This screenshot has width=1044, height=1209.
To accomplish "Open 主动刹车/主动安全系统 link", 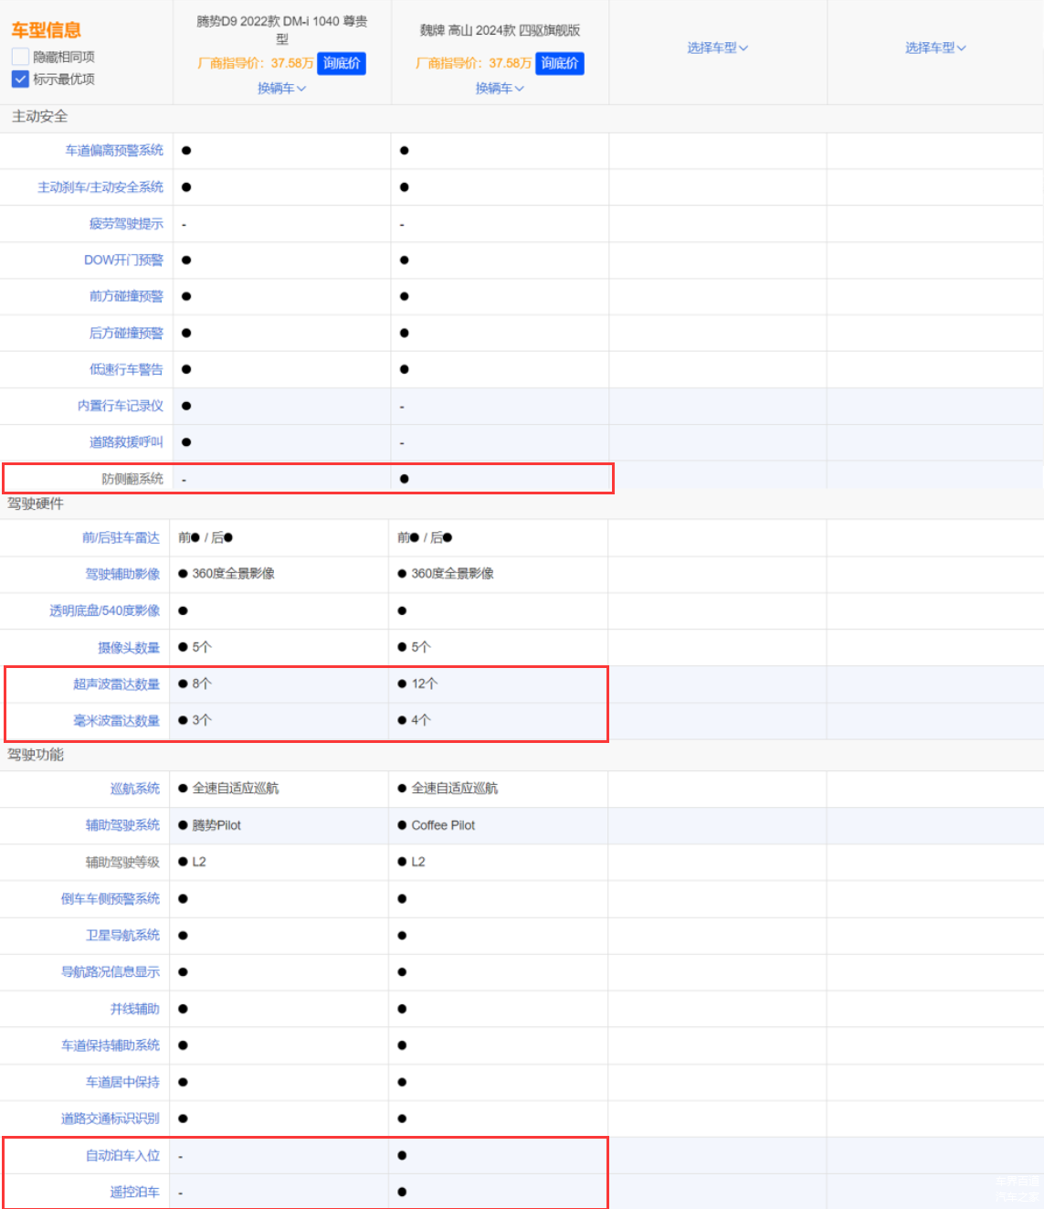I will (x=100, y=186).
